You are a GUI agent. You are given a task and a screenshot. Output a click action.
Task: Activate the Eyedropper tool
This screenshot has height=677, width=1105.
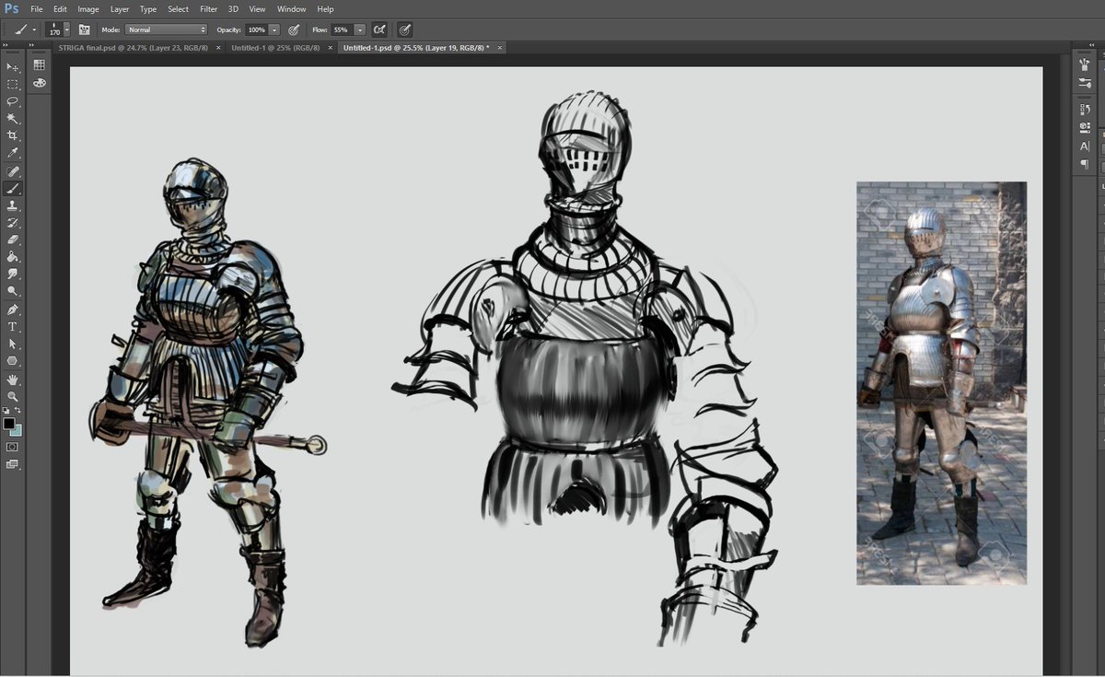click(x=13, y=153)
